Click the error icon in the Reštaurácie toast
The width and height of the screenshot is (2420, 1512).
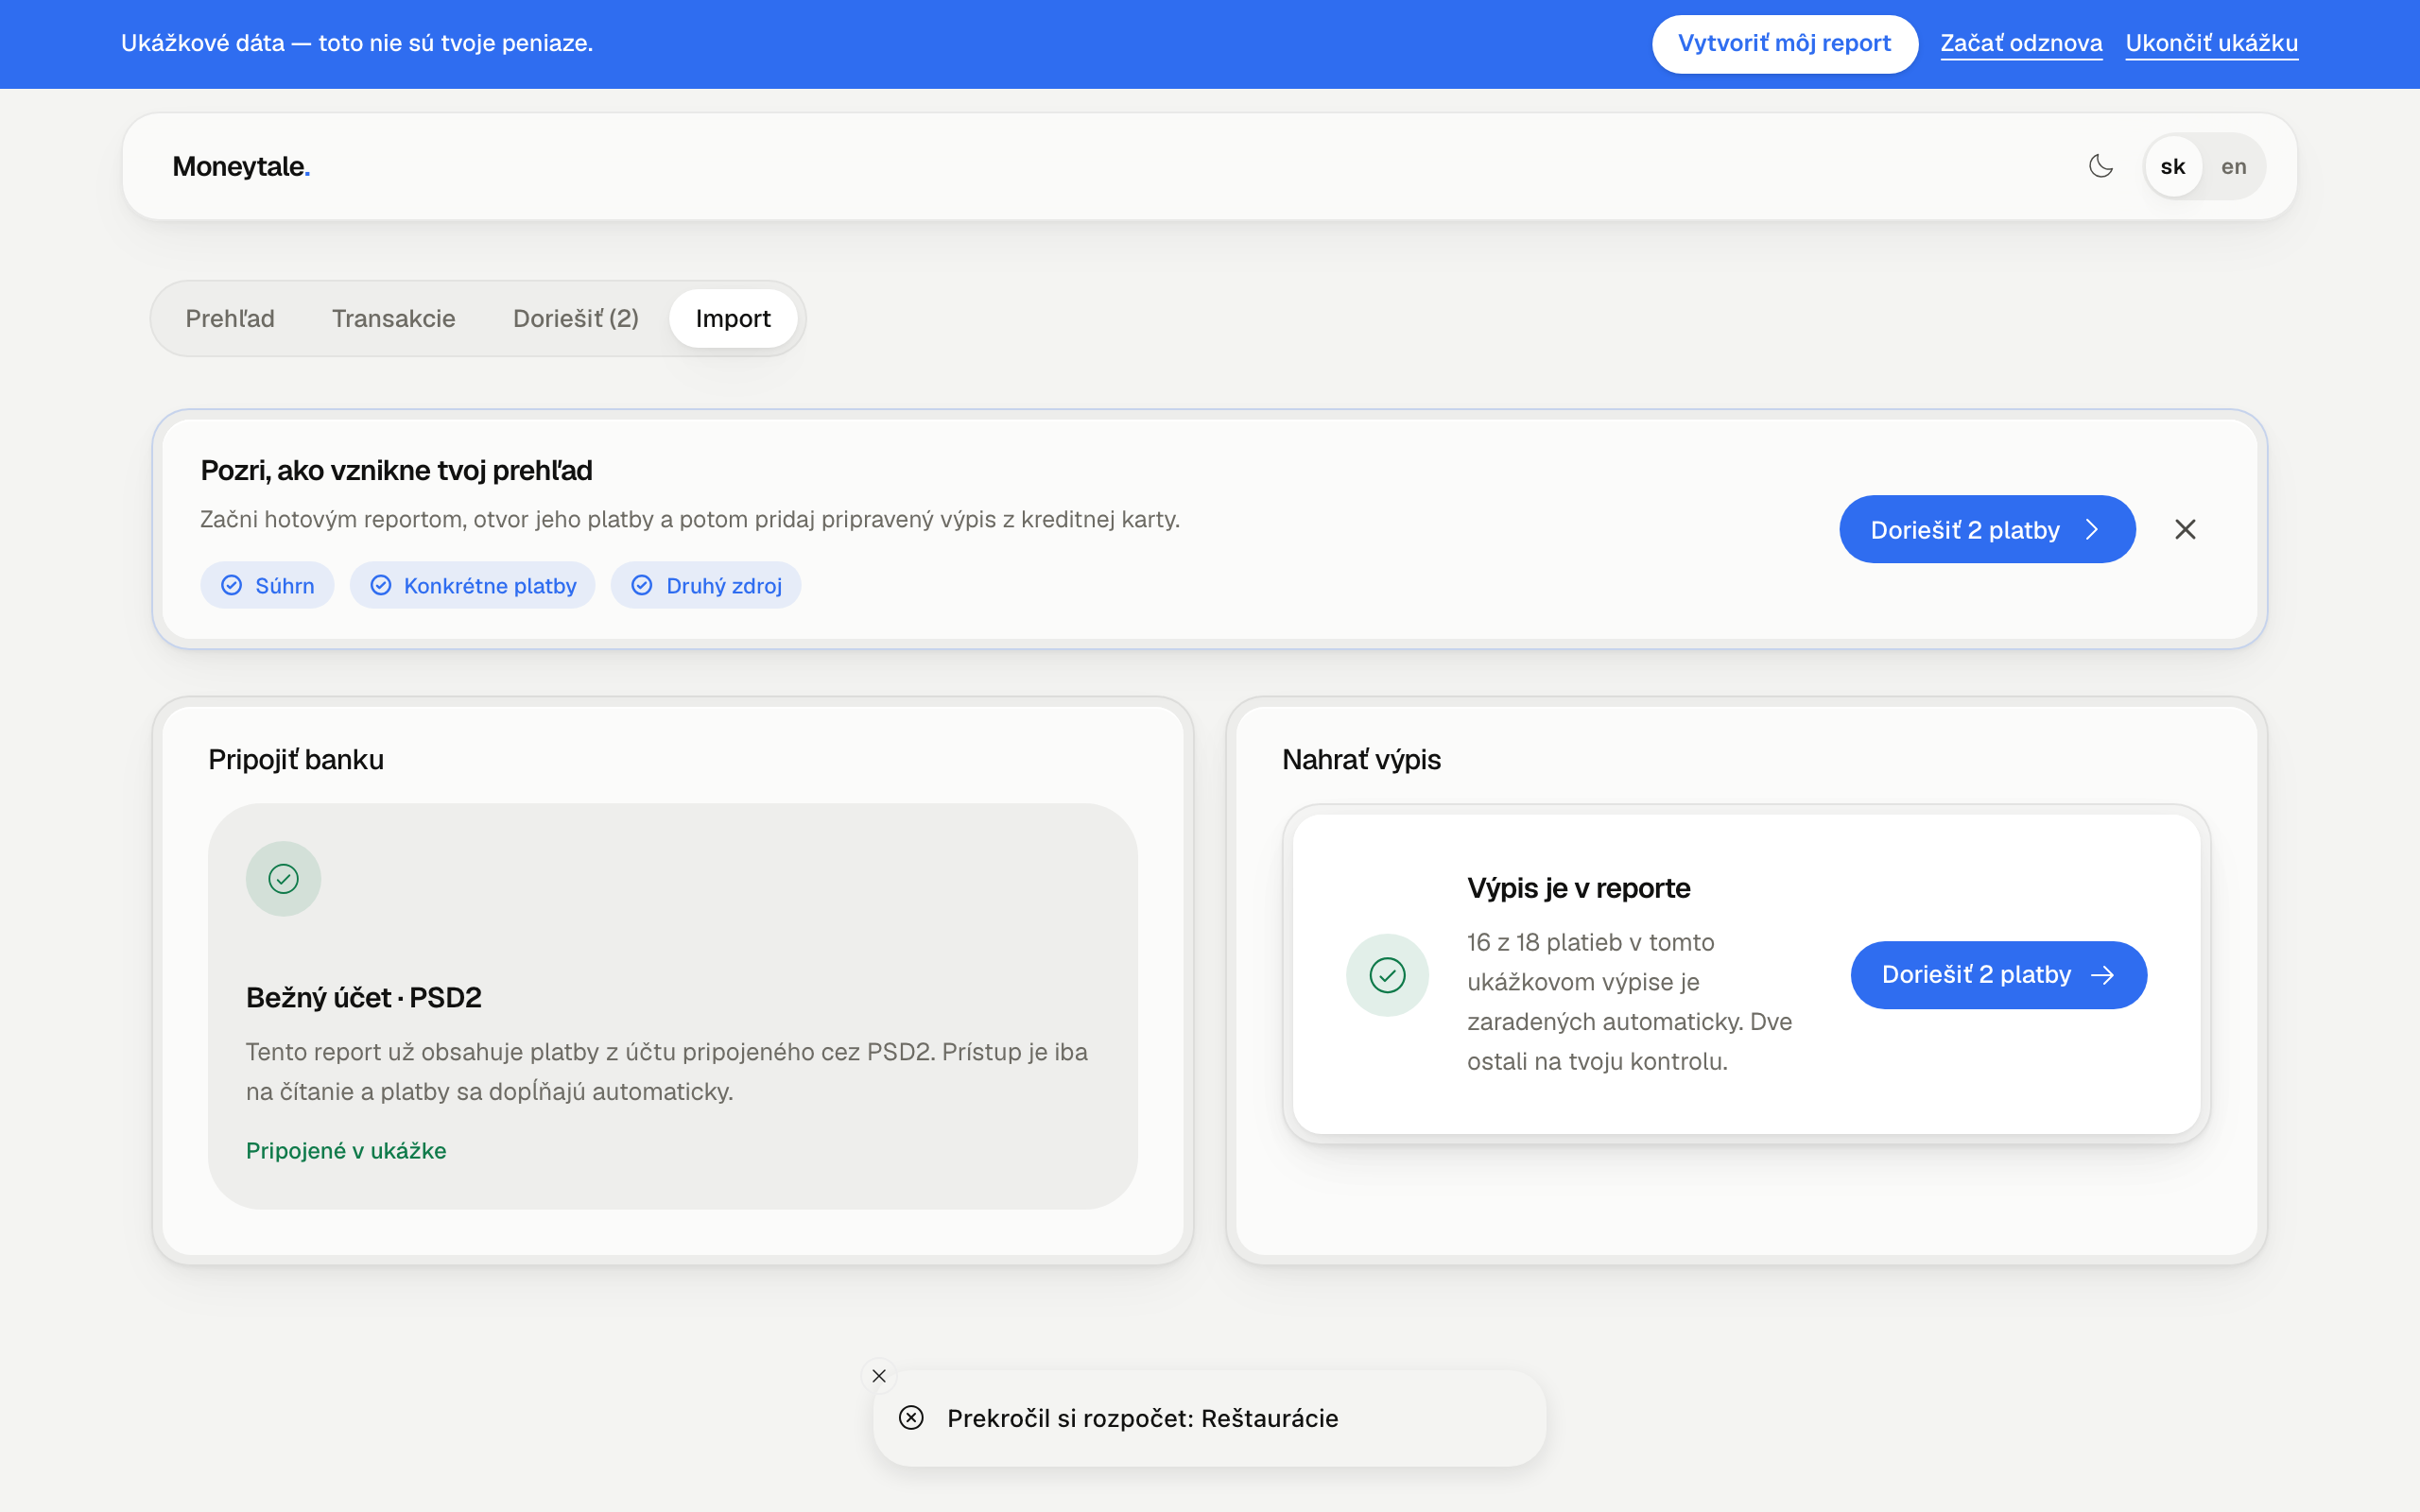pos(911,1418)
